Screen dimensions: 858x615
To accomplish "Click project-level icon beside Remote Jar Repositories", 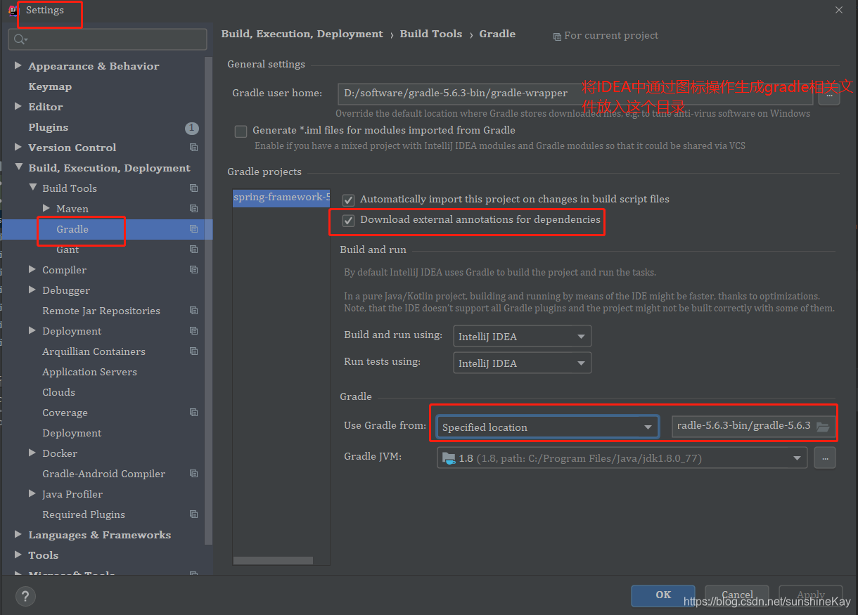I will tap(194, 311).
